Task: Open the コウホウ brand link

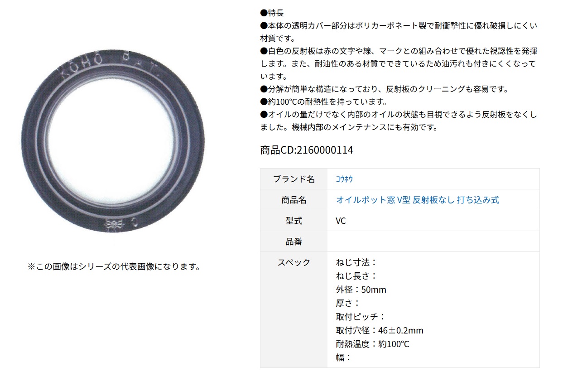Action: point(344,179)
